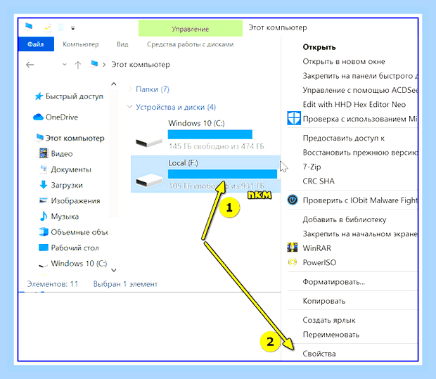Choose Открыть в новом окне
This screenshot has height=379, width=436.
pyautogui.click(x=344, y=61)
